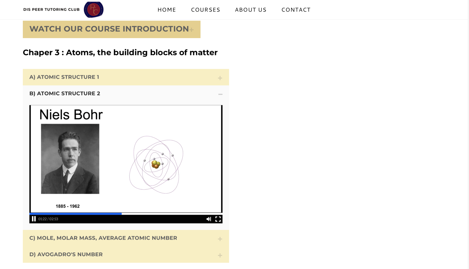Image resolution: width=469 pixels, height=269 pixels.
Task: Enter fullscreen mode for the video
Action: pyautogui.click(x=218, y=219)
